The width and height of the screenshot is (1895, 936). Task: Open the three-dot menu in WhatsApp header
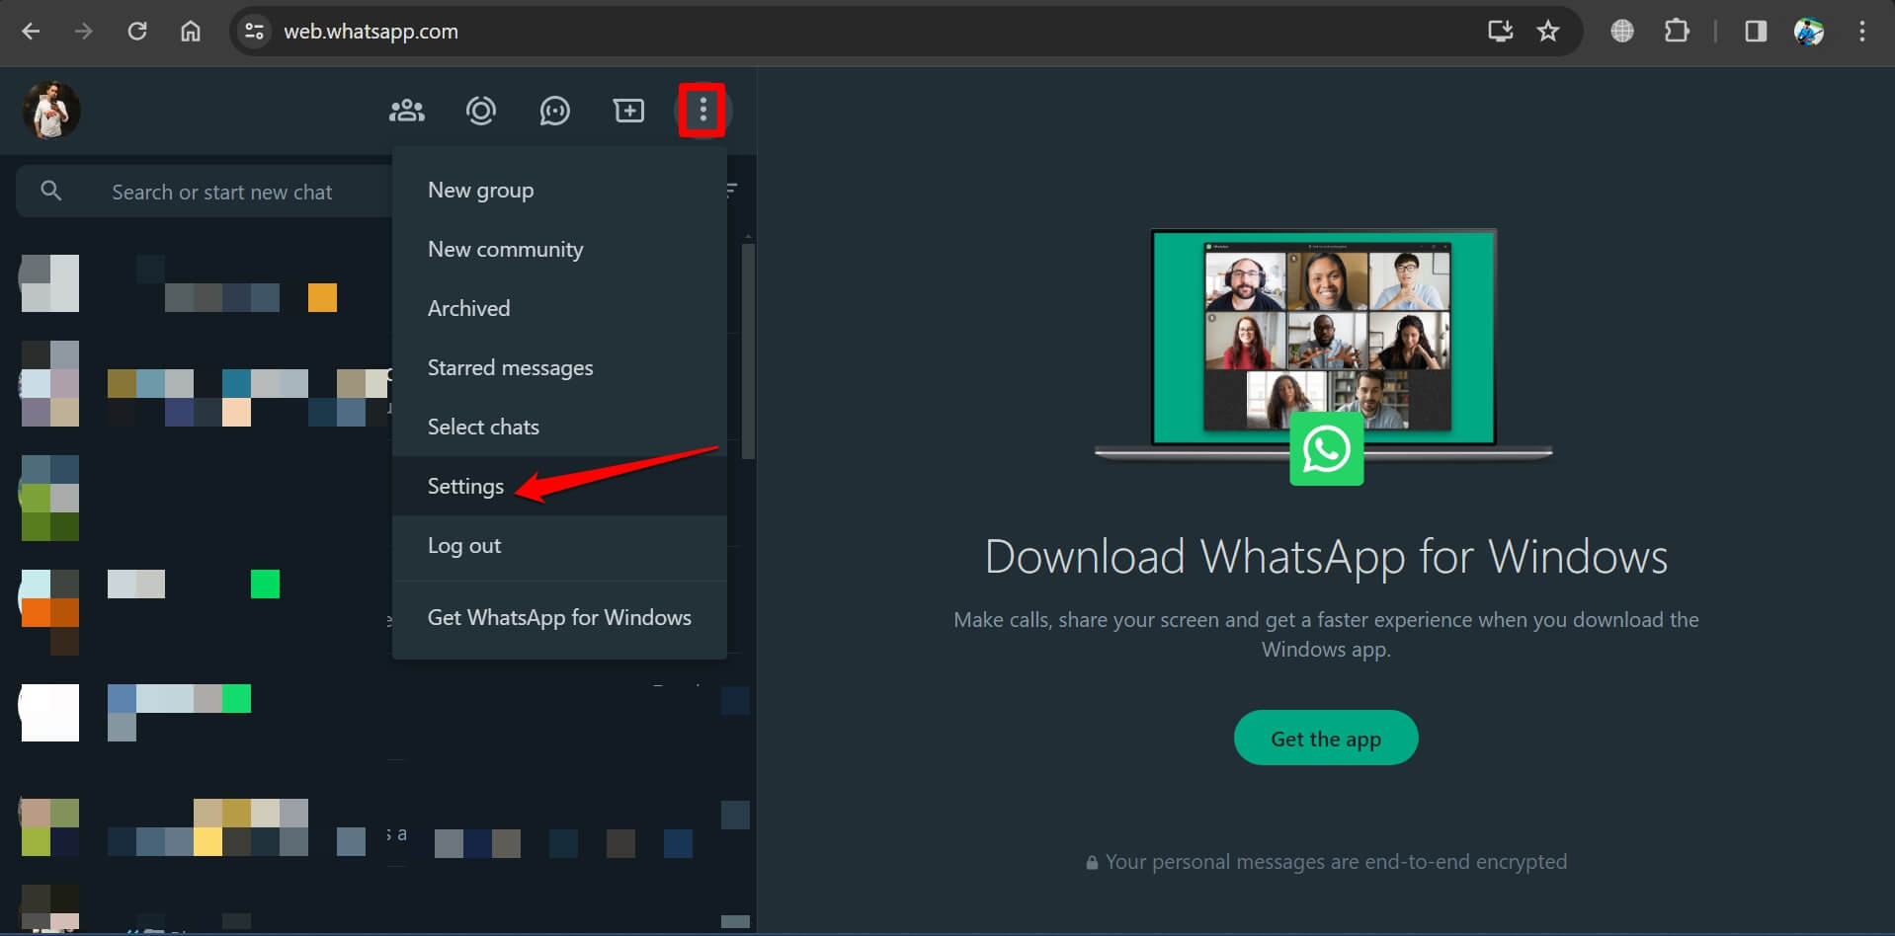tap(702, 110)
